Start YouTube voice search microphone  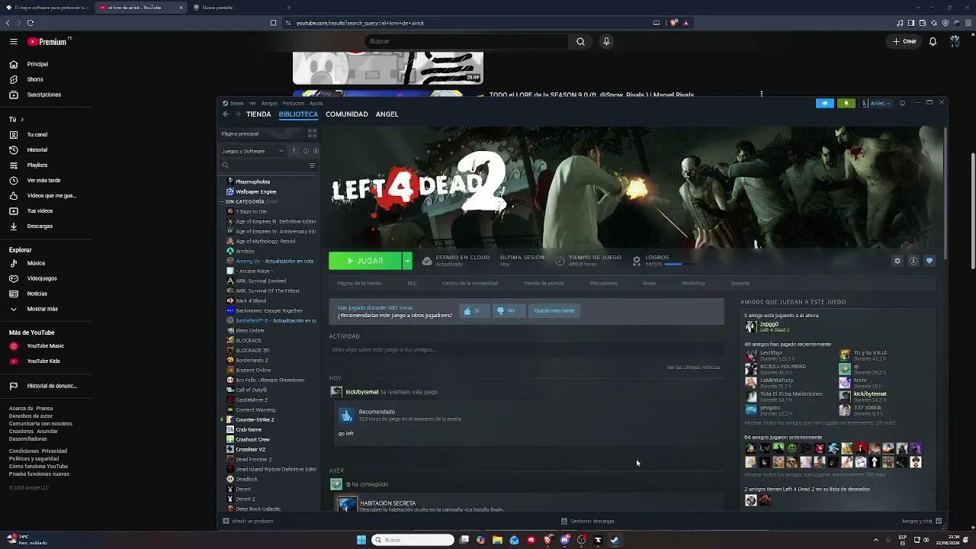point(606,41)
